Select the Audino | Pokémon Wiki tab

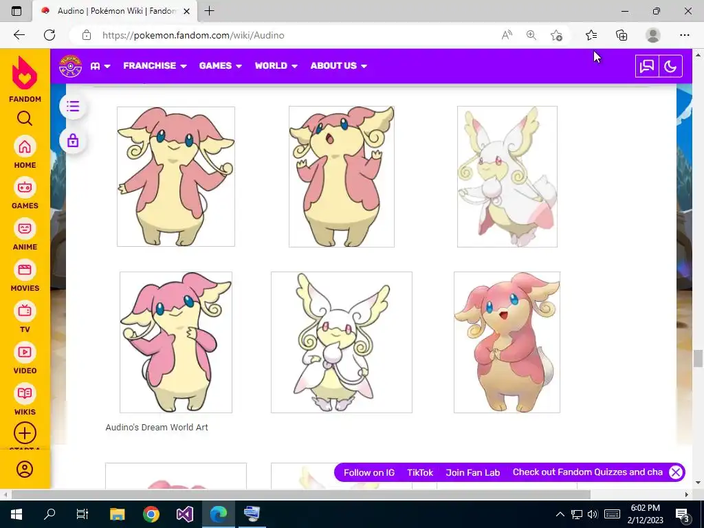115,11
